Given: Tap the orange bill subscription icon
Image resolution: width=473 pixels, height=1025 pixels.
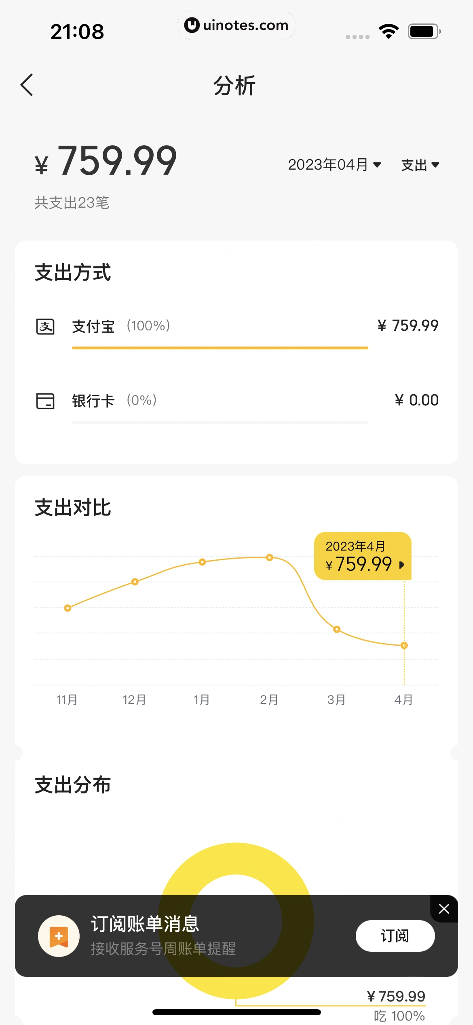Looking at the screenshot, I should [x=59, y=936].
